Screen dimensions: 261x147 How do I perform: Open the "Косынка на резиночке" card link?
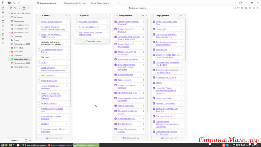tap(89, 27)
